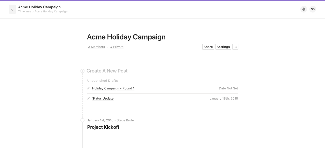Screen dimensions: 325x148
Task: Click the Share button
Action: [x=208, y=47]
